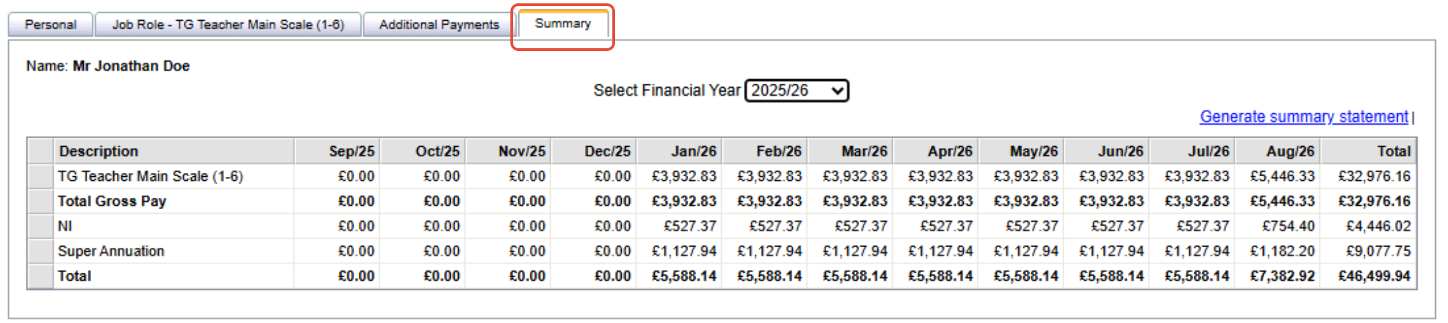Switch to Job Role TG Teacher tab
The height and width of the screenshot is (323, 1448).
tap(228, 25)
